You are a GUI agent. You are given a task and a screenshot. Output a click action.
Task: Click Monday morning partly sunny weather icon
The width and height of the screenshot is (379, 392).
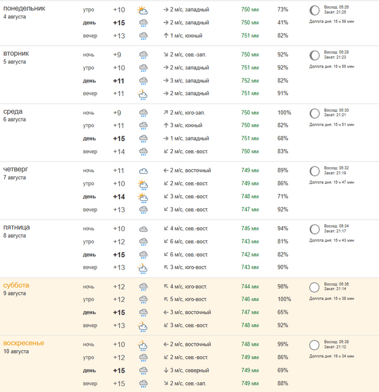click(143, 10)
